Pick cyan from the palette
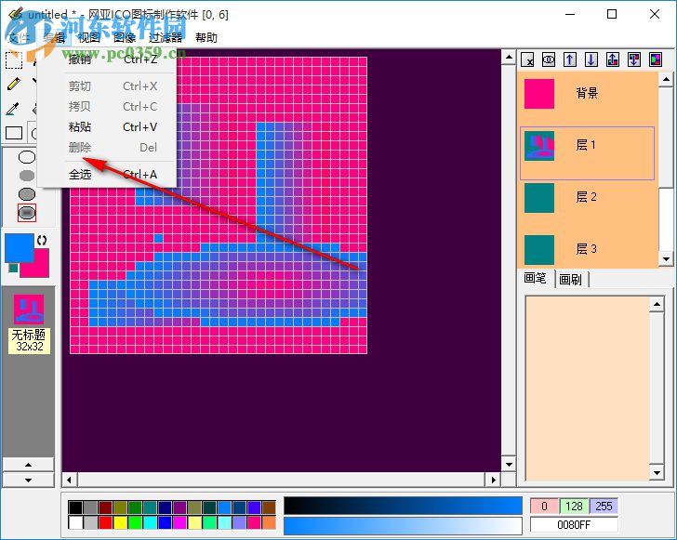Viewport: 677px width, 540px height. click(150, 522)
